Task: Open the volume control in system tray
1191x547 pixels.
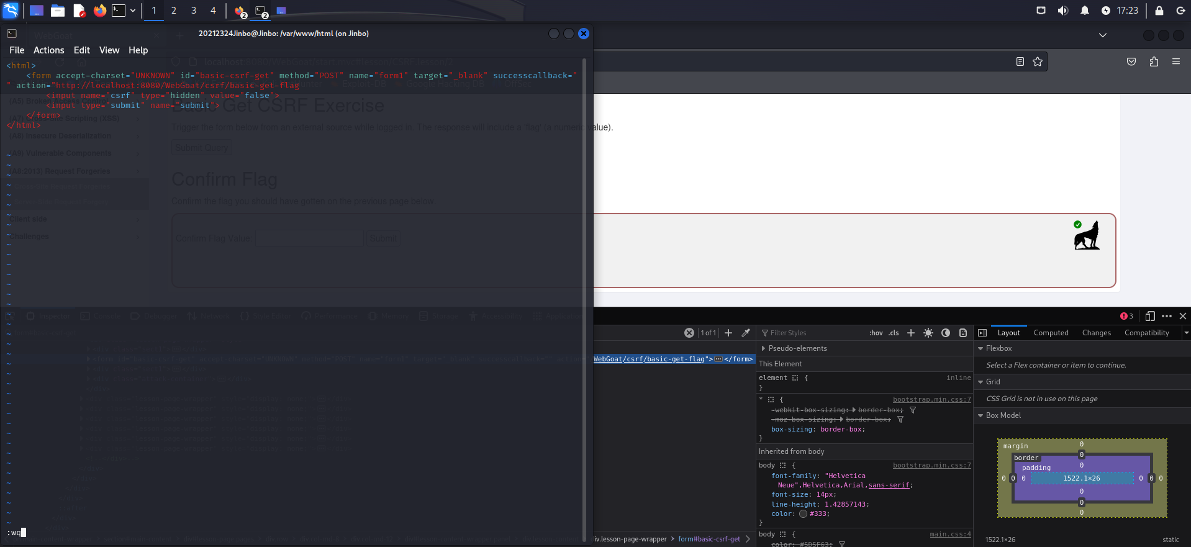Action: (1063, 11)
